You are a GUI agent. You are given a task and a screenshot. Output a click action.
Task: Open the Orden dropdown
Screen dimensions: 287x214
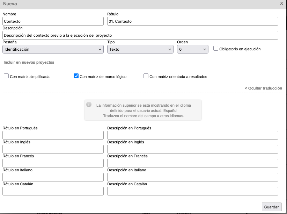coord(192,49)
